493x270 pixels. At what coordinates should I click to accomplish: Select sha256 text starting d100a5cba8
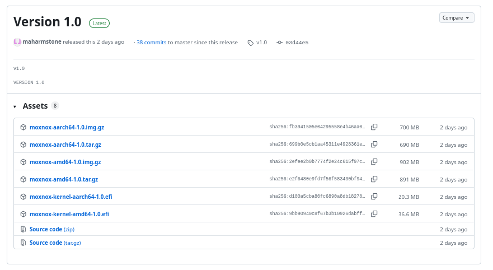point(317,196)
